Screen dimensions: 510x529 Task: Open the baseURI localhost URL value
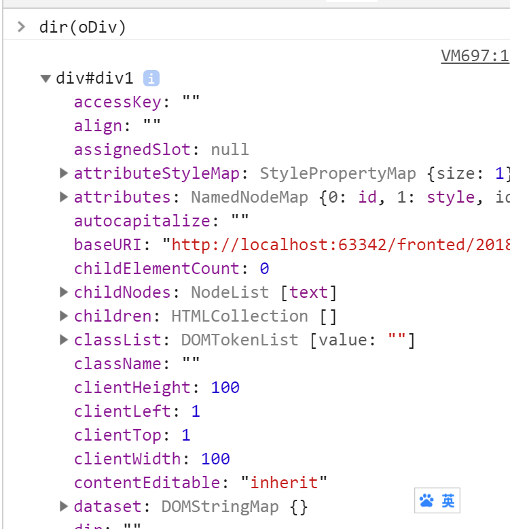coord(340,245)
